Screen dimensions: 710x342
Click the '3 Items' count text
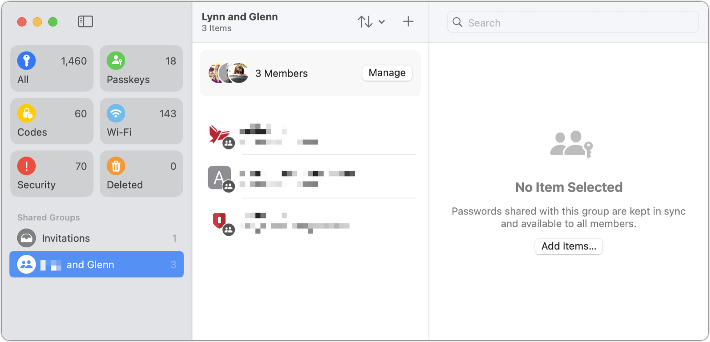(217, 28)
